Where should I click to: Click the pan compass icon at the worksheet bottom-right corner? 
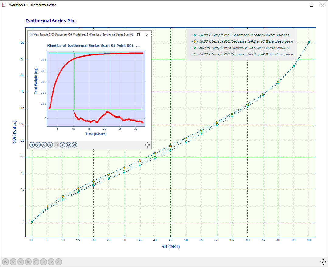coord(323,262)
